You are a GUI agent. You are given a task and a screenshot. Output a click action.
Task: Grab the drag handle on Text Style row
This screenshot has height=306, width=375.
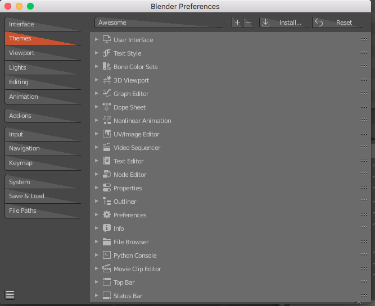pos(364,53)
